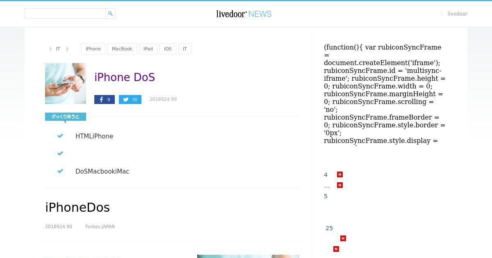Click the checkmark beside DoSMacbookiMac

point(60,171)
